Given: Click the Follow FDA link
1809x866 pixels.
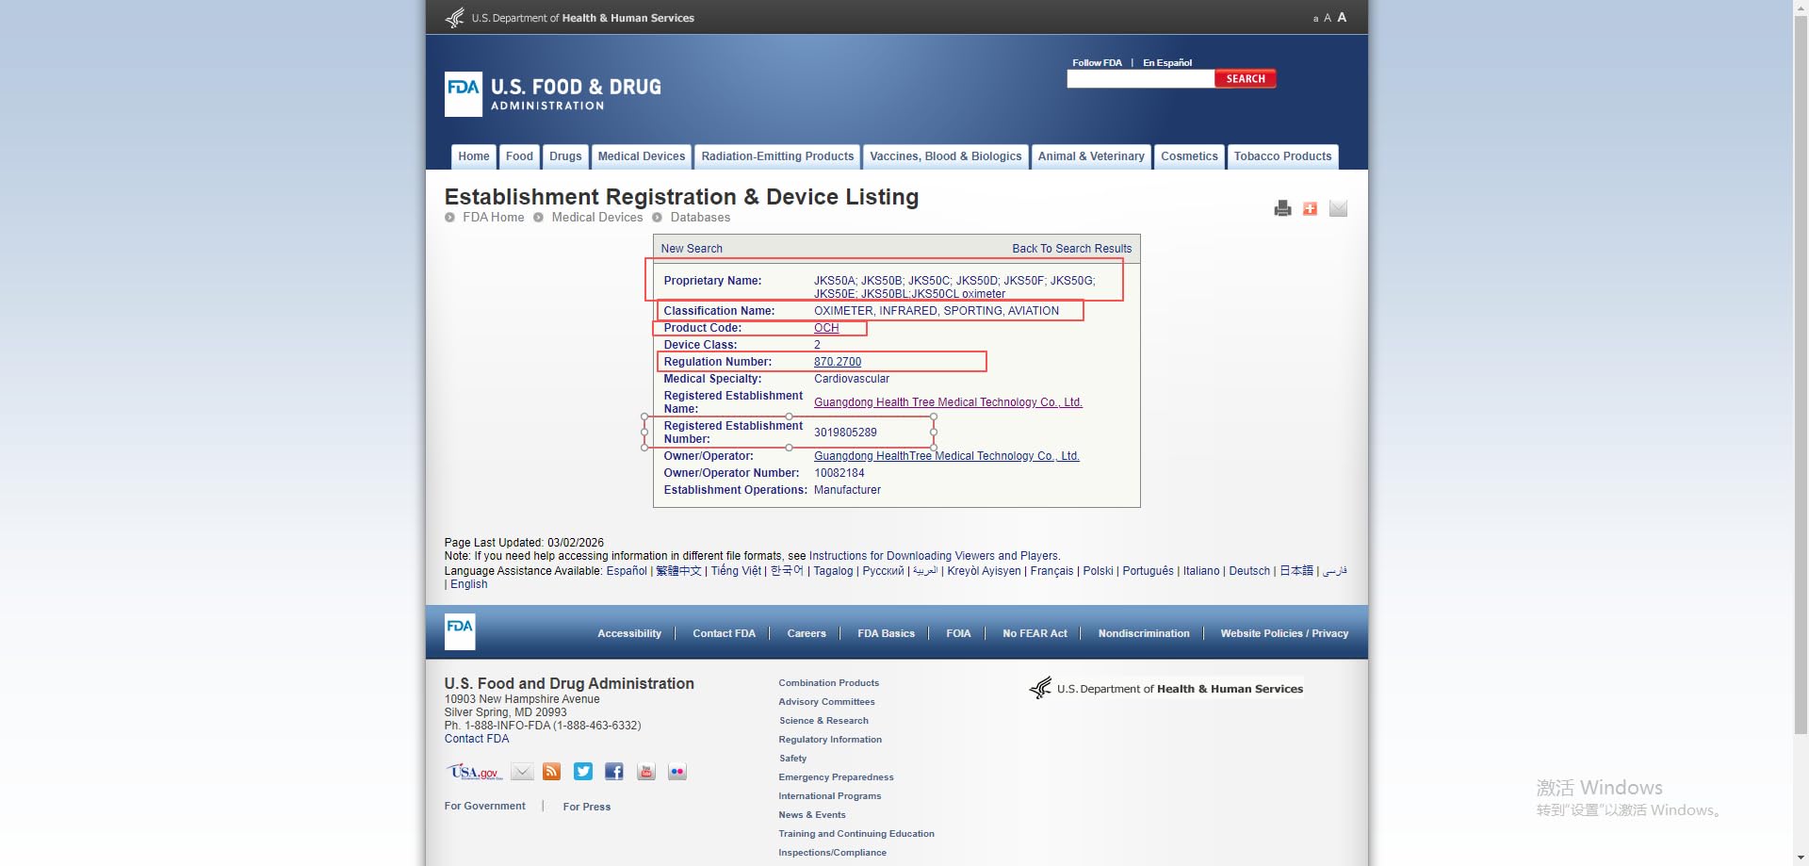Looking at the screenshot, I should click(x=1097, y=62).
